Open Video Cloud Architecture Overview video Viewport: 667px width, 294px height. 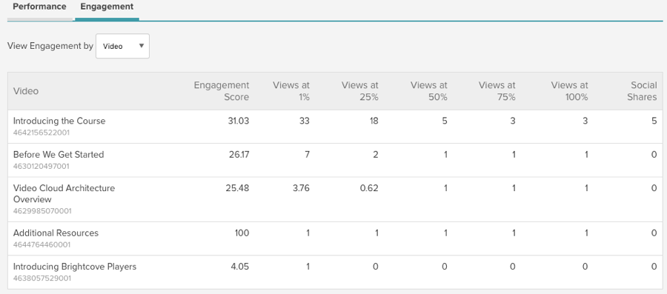[64, 194]
